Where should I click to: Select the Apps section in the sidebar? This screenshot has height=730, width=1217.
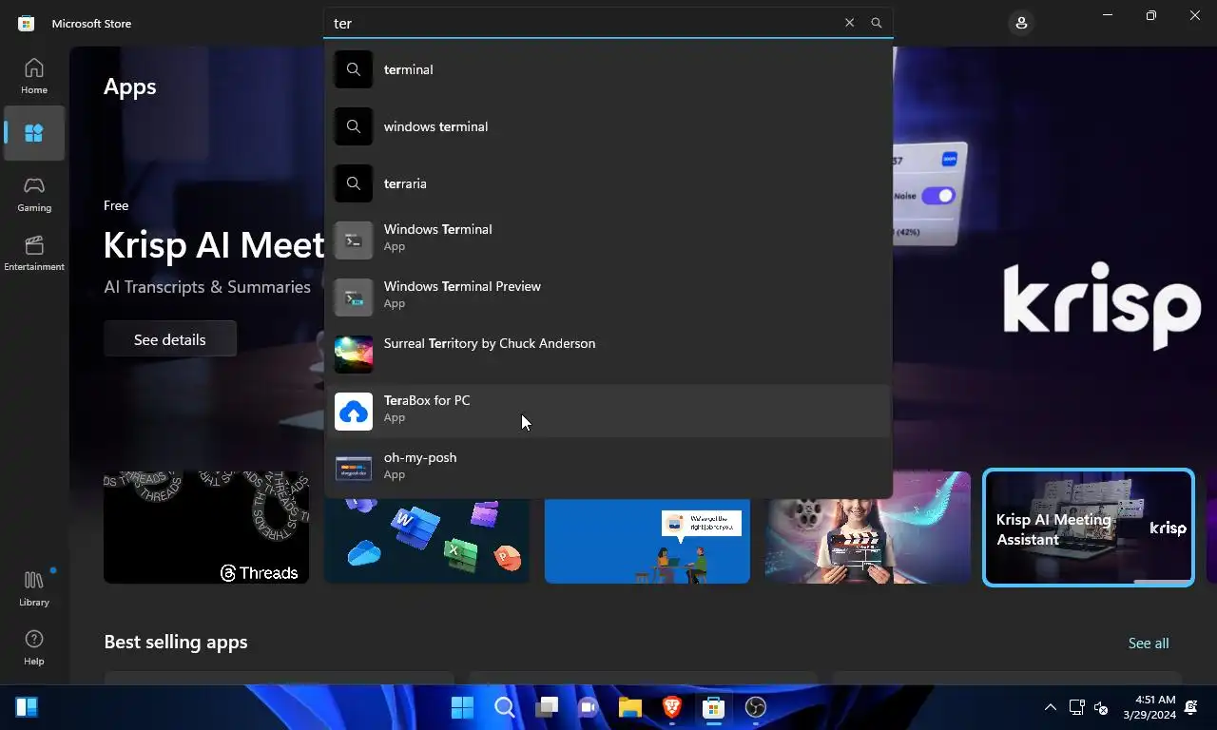tap(34, 133)
